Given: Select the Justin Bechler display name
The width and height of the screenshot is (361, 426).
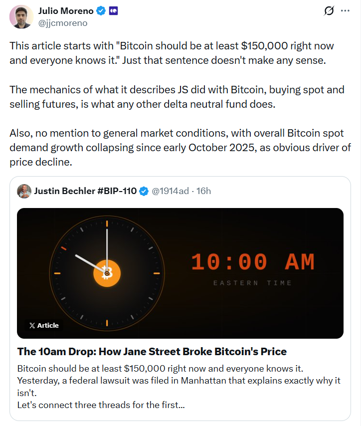Looking at the screenshot, I should click(x=87, y=191).
